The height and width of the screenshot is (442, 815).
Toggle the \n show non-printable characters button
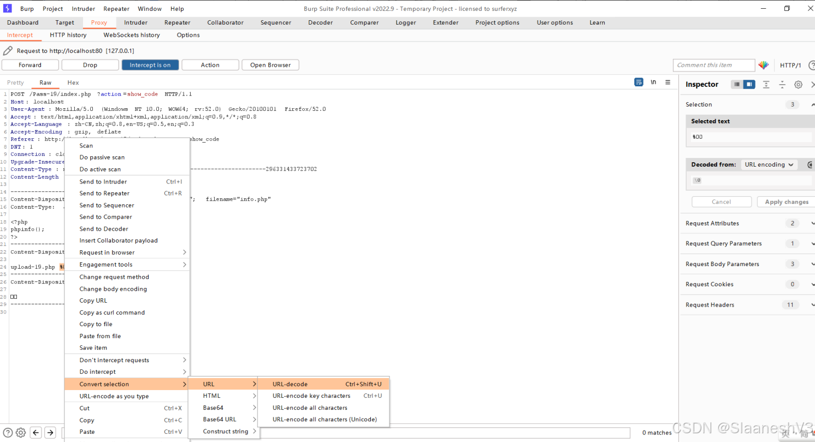pos(653,82)
